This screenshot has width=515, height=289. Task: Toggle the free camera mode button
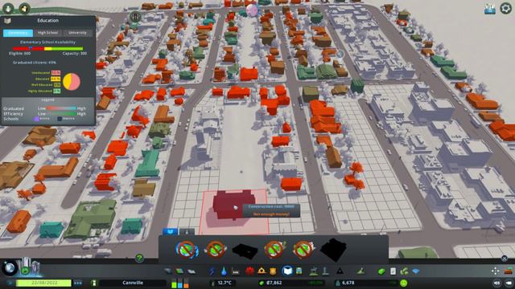[509, 283]
